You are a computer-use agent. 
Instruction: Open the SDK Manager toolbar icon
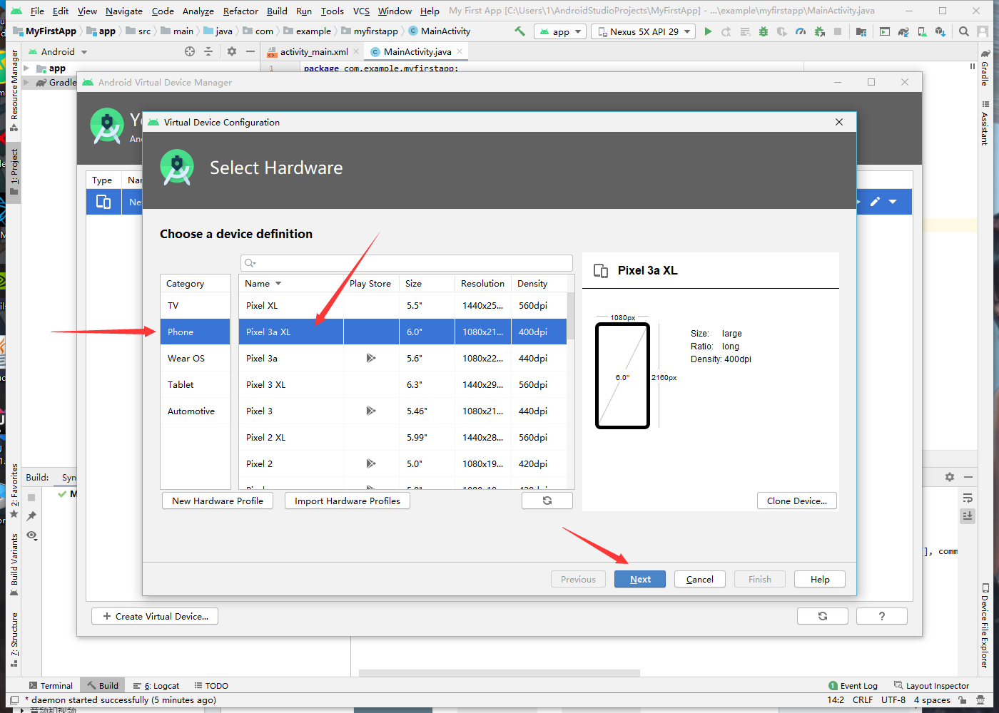(x=940, y=31)
